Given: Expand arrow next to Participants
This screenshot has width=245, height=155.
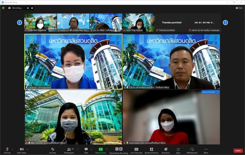Looking at the screenshot, I should 77,149.
